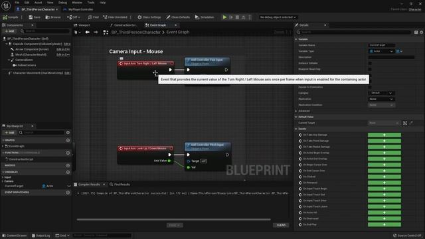Image resolution: width=425 pixels, height=239 pixels.
Task: Open the Replication dropdown
Action: point(381,99)
